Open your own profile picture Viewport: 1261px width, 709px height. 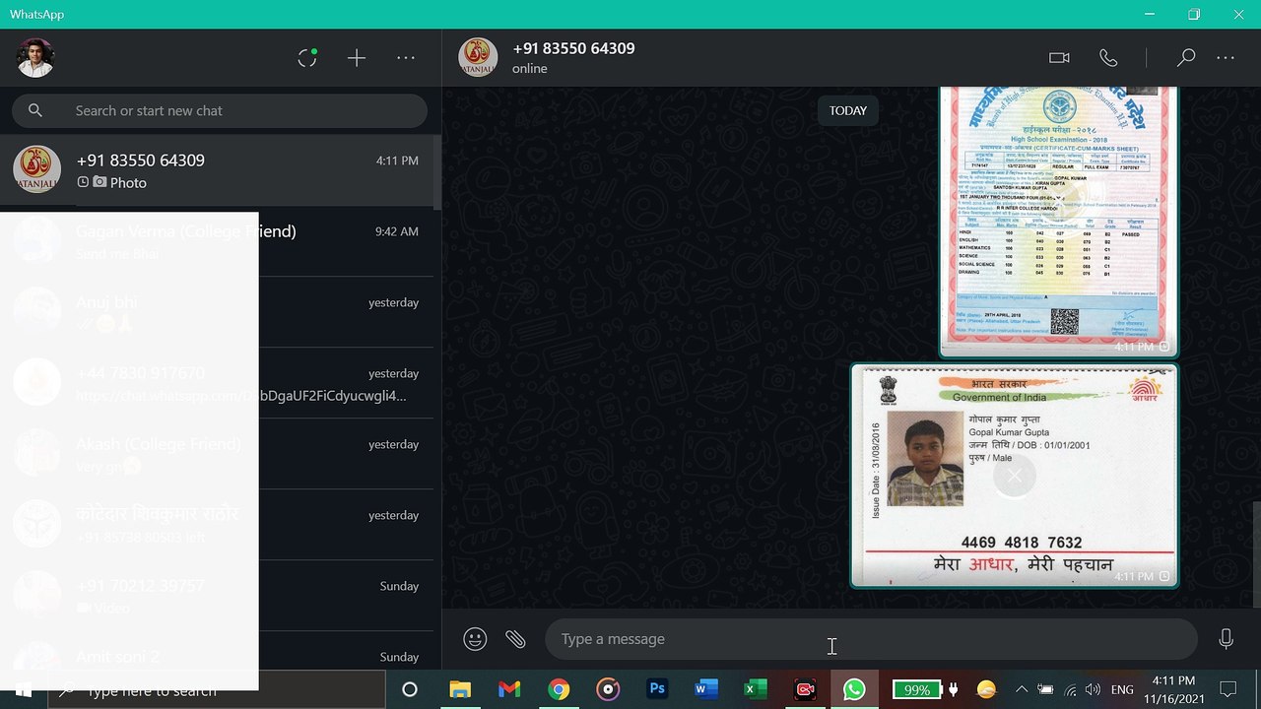coord(35,58)
